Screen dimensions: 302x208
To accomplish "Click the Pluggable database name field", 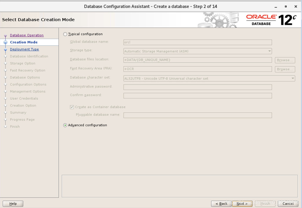I will click(x=198, y=115).
